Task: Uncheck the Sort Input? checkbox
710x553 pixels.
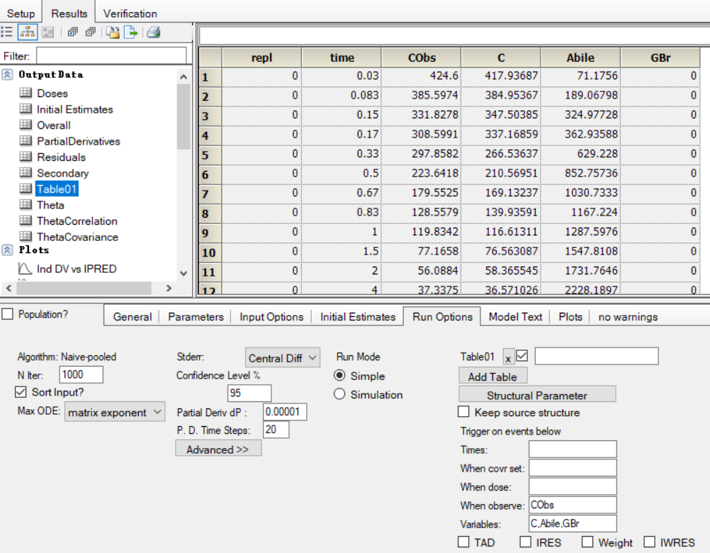Action: (21, 392)
